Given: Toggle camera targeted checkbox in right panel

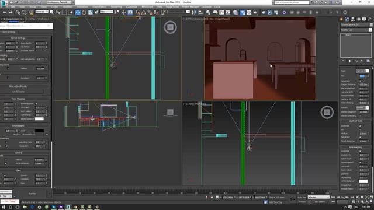Looking at the screenshot, I should 360,81.
